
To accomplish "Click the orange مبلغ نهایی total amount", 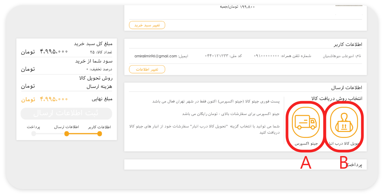I will [54, 99].
